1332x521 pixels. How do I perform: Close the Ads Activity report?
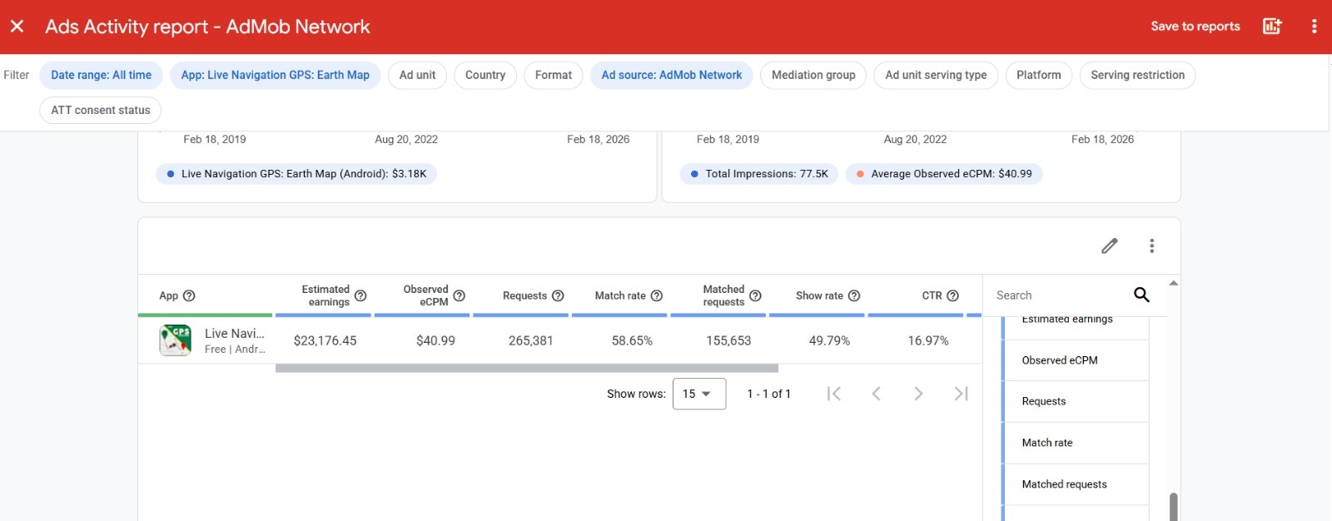[x=17, y=27]
